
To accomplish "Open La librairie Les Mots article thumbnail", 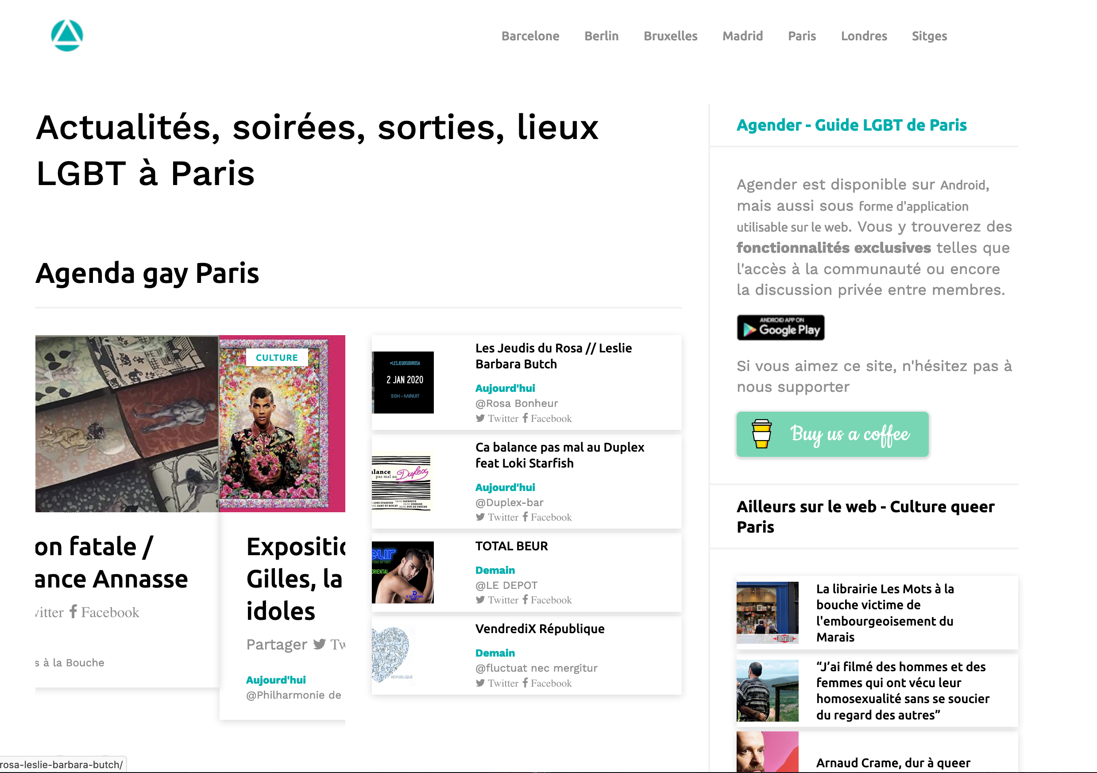I will (x=767, y=612).
